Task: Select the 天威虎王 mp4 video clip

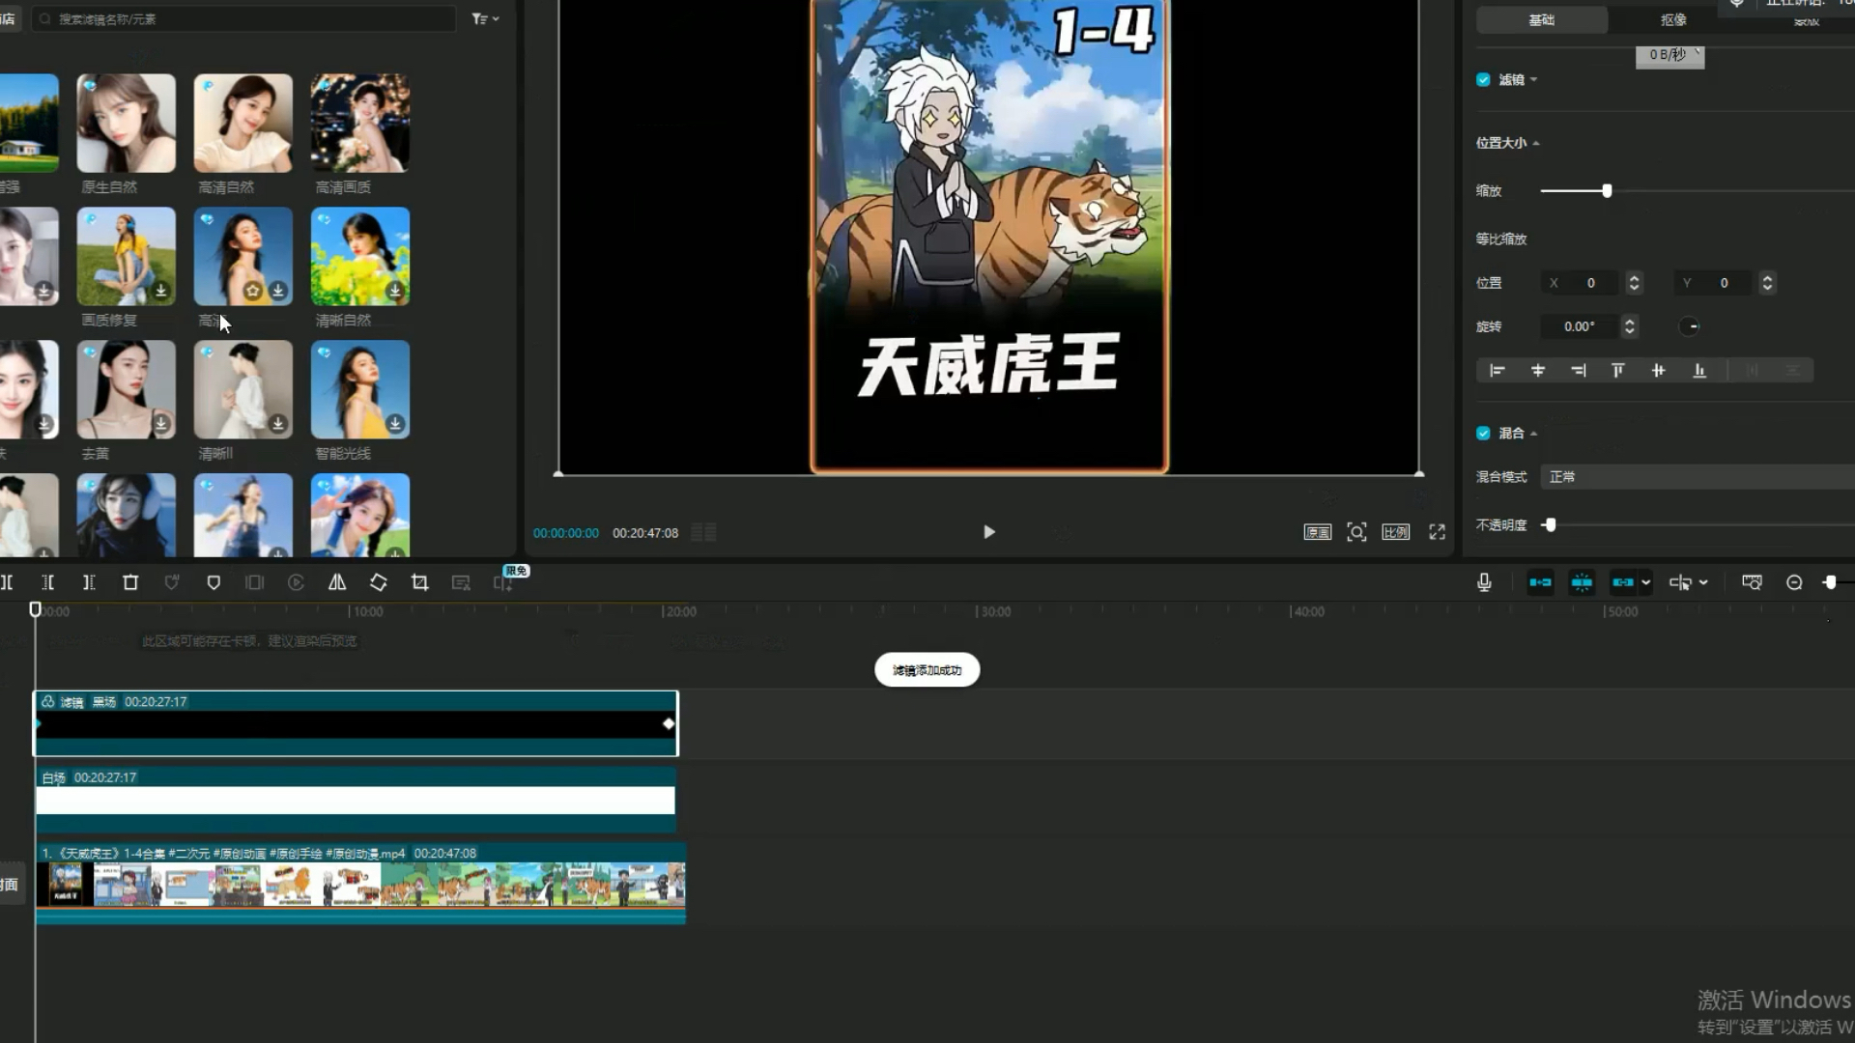Action: click(361, 884)
